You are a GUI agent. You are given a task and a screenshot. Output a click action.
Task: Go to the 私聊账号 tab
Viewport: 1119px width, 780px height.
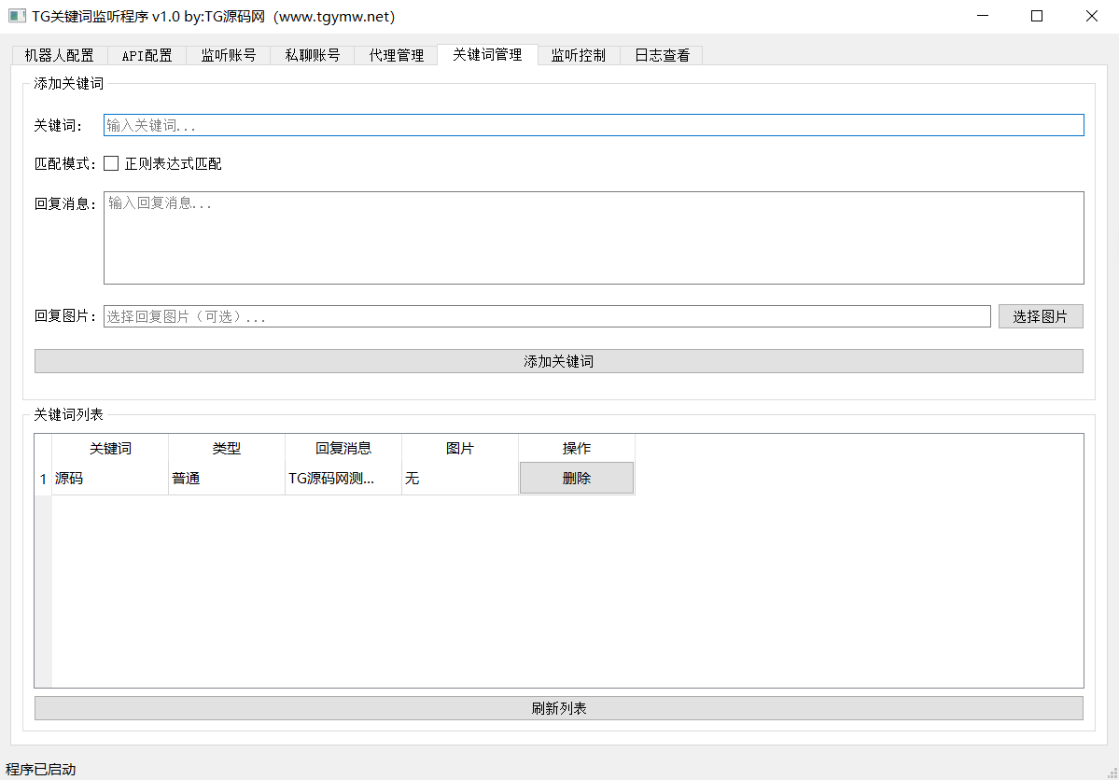pos(312,55)
